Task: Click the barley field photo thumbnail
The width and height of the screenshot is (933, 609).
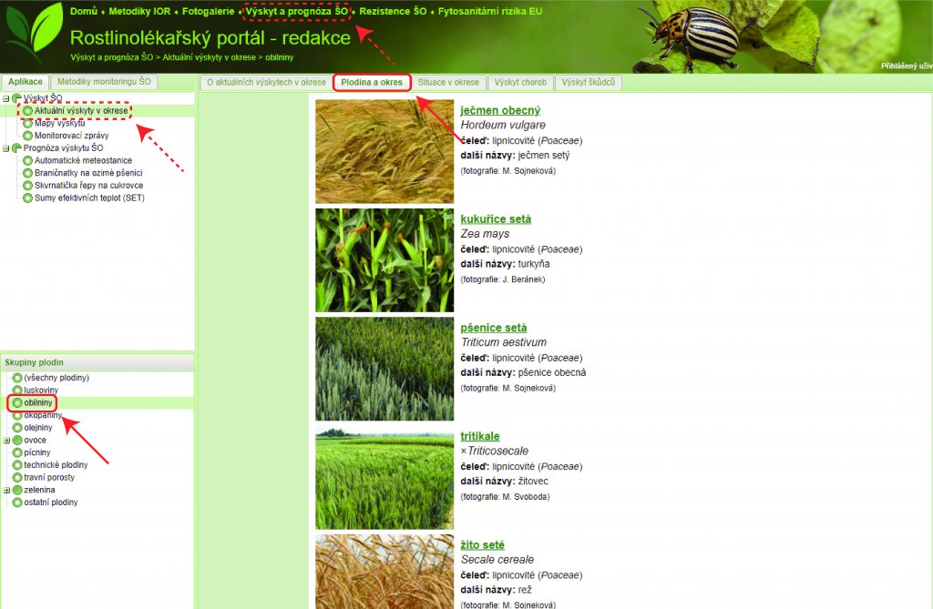Action: pos(384,152)
